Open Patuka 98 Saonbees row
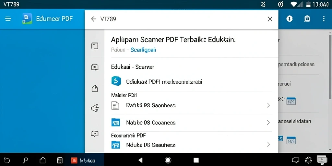Viewport: 332px width, 166px height. coord(192,105)
